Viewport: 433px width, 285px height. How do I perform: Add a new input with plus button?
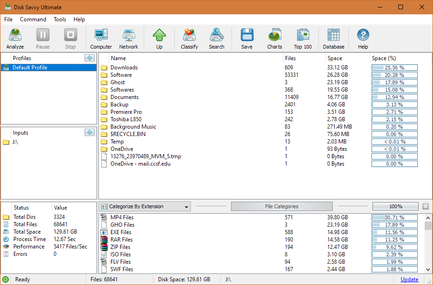pyautogui.click(x=90, y=132)
